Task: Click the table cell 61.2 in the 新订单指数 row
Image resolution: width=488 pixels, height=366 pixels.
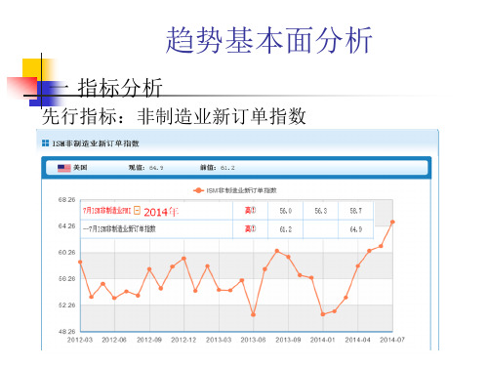Action: pyautogui.click(x=286, y=229)
